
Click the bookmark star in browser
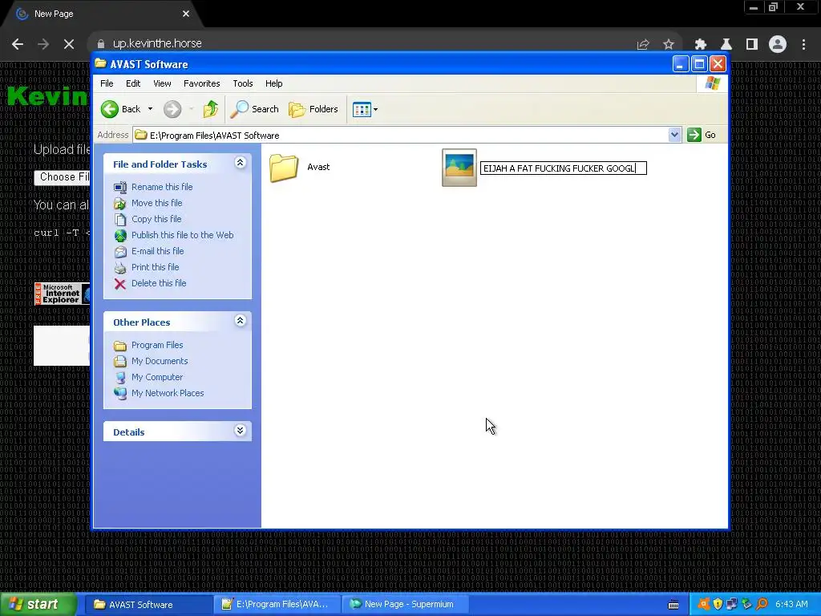pos(669,45)
